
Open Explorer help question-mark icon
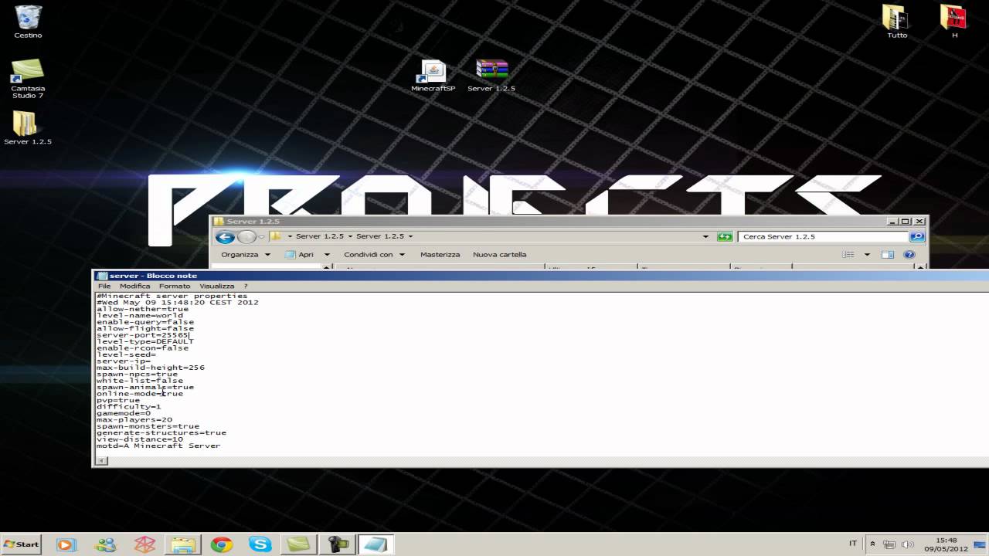[x=909, y=254]
